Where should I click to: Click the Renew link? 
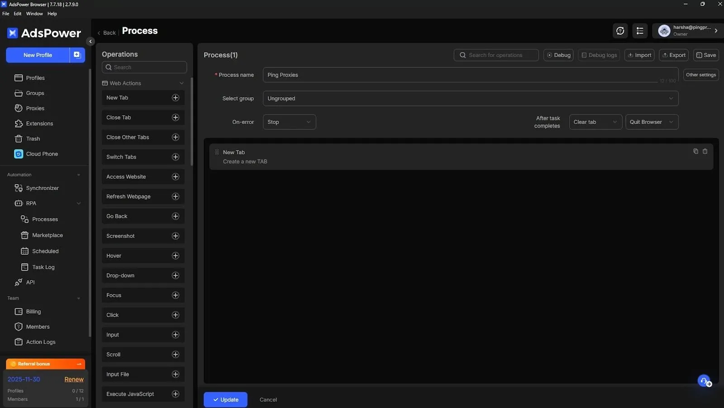click(x=74, y=380)
